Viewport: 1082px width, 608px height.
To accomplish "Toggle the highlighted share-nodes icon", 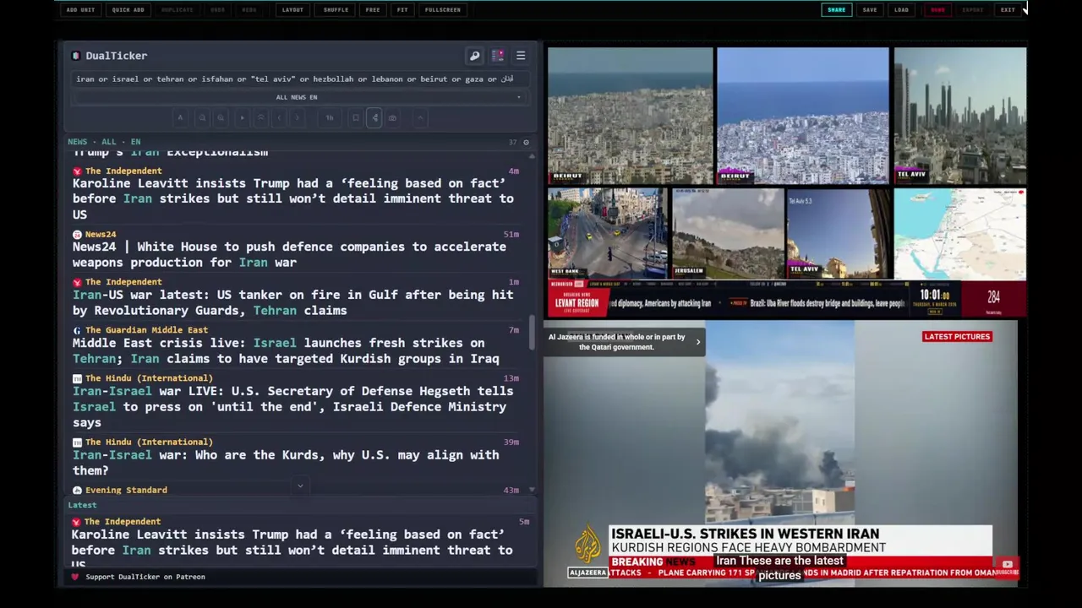I will point(374,118).
